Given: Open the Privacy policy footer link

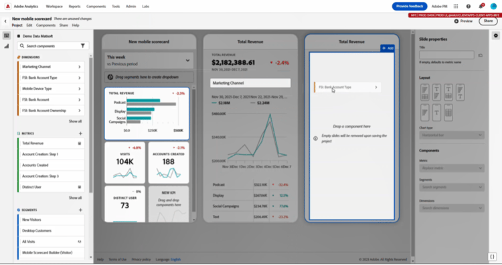Looking at the screenshot, I should click(x=141, y=260).
